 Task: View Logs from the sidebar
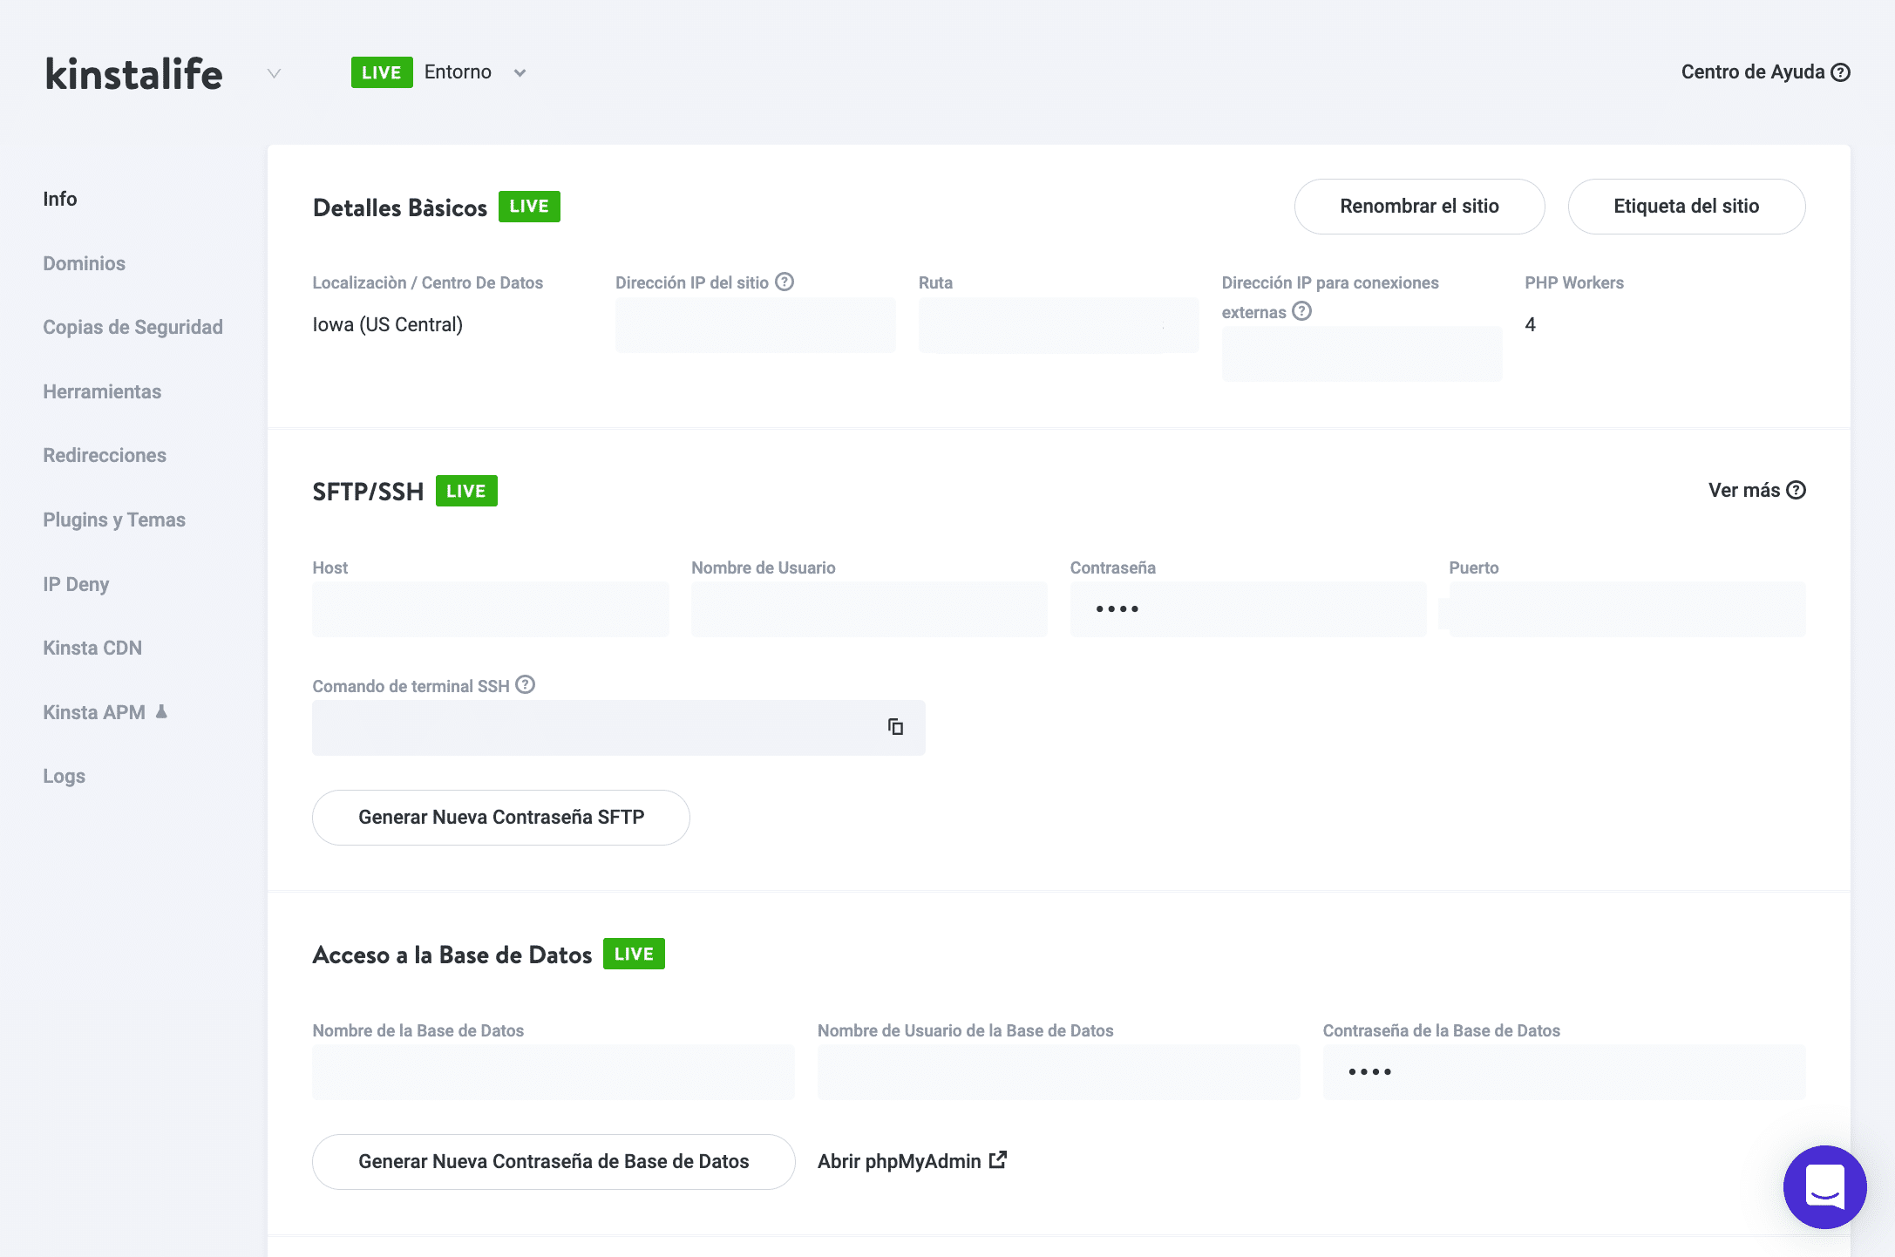[65, 776]
